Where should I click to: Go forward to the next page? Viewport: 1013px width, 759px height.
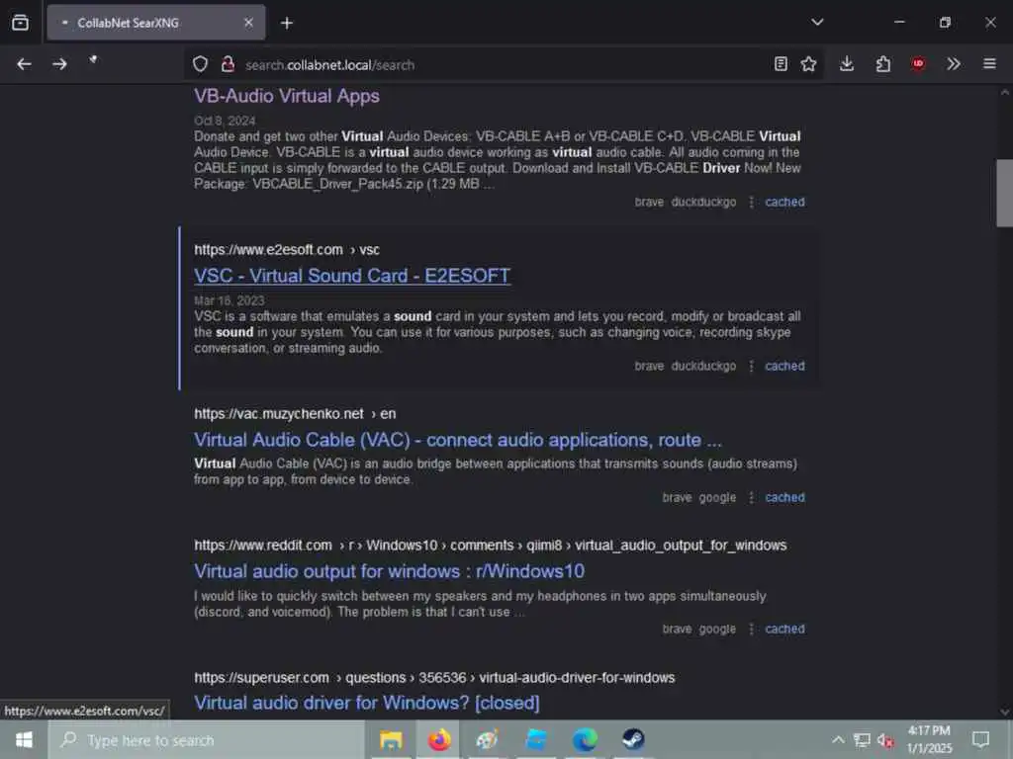coord(59,64)
